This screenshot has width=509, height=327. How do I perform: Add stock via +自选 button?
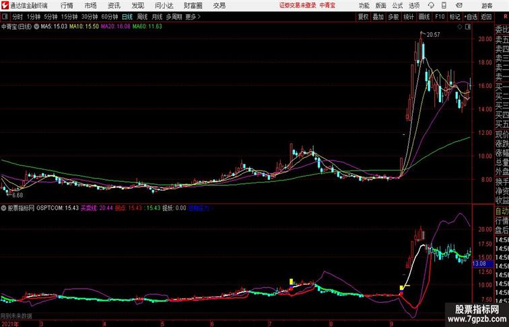(471, 17)
